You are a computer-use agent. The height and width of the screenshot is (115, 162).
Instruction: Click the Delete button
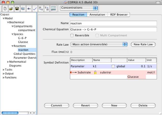coord(143,105)
